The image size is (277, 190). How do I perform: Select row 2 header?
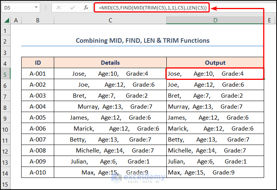5,41
